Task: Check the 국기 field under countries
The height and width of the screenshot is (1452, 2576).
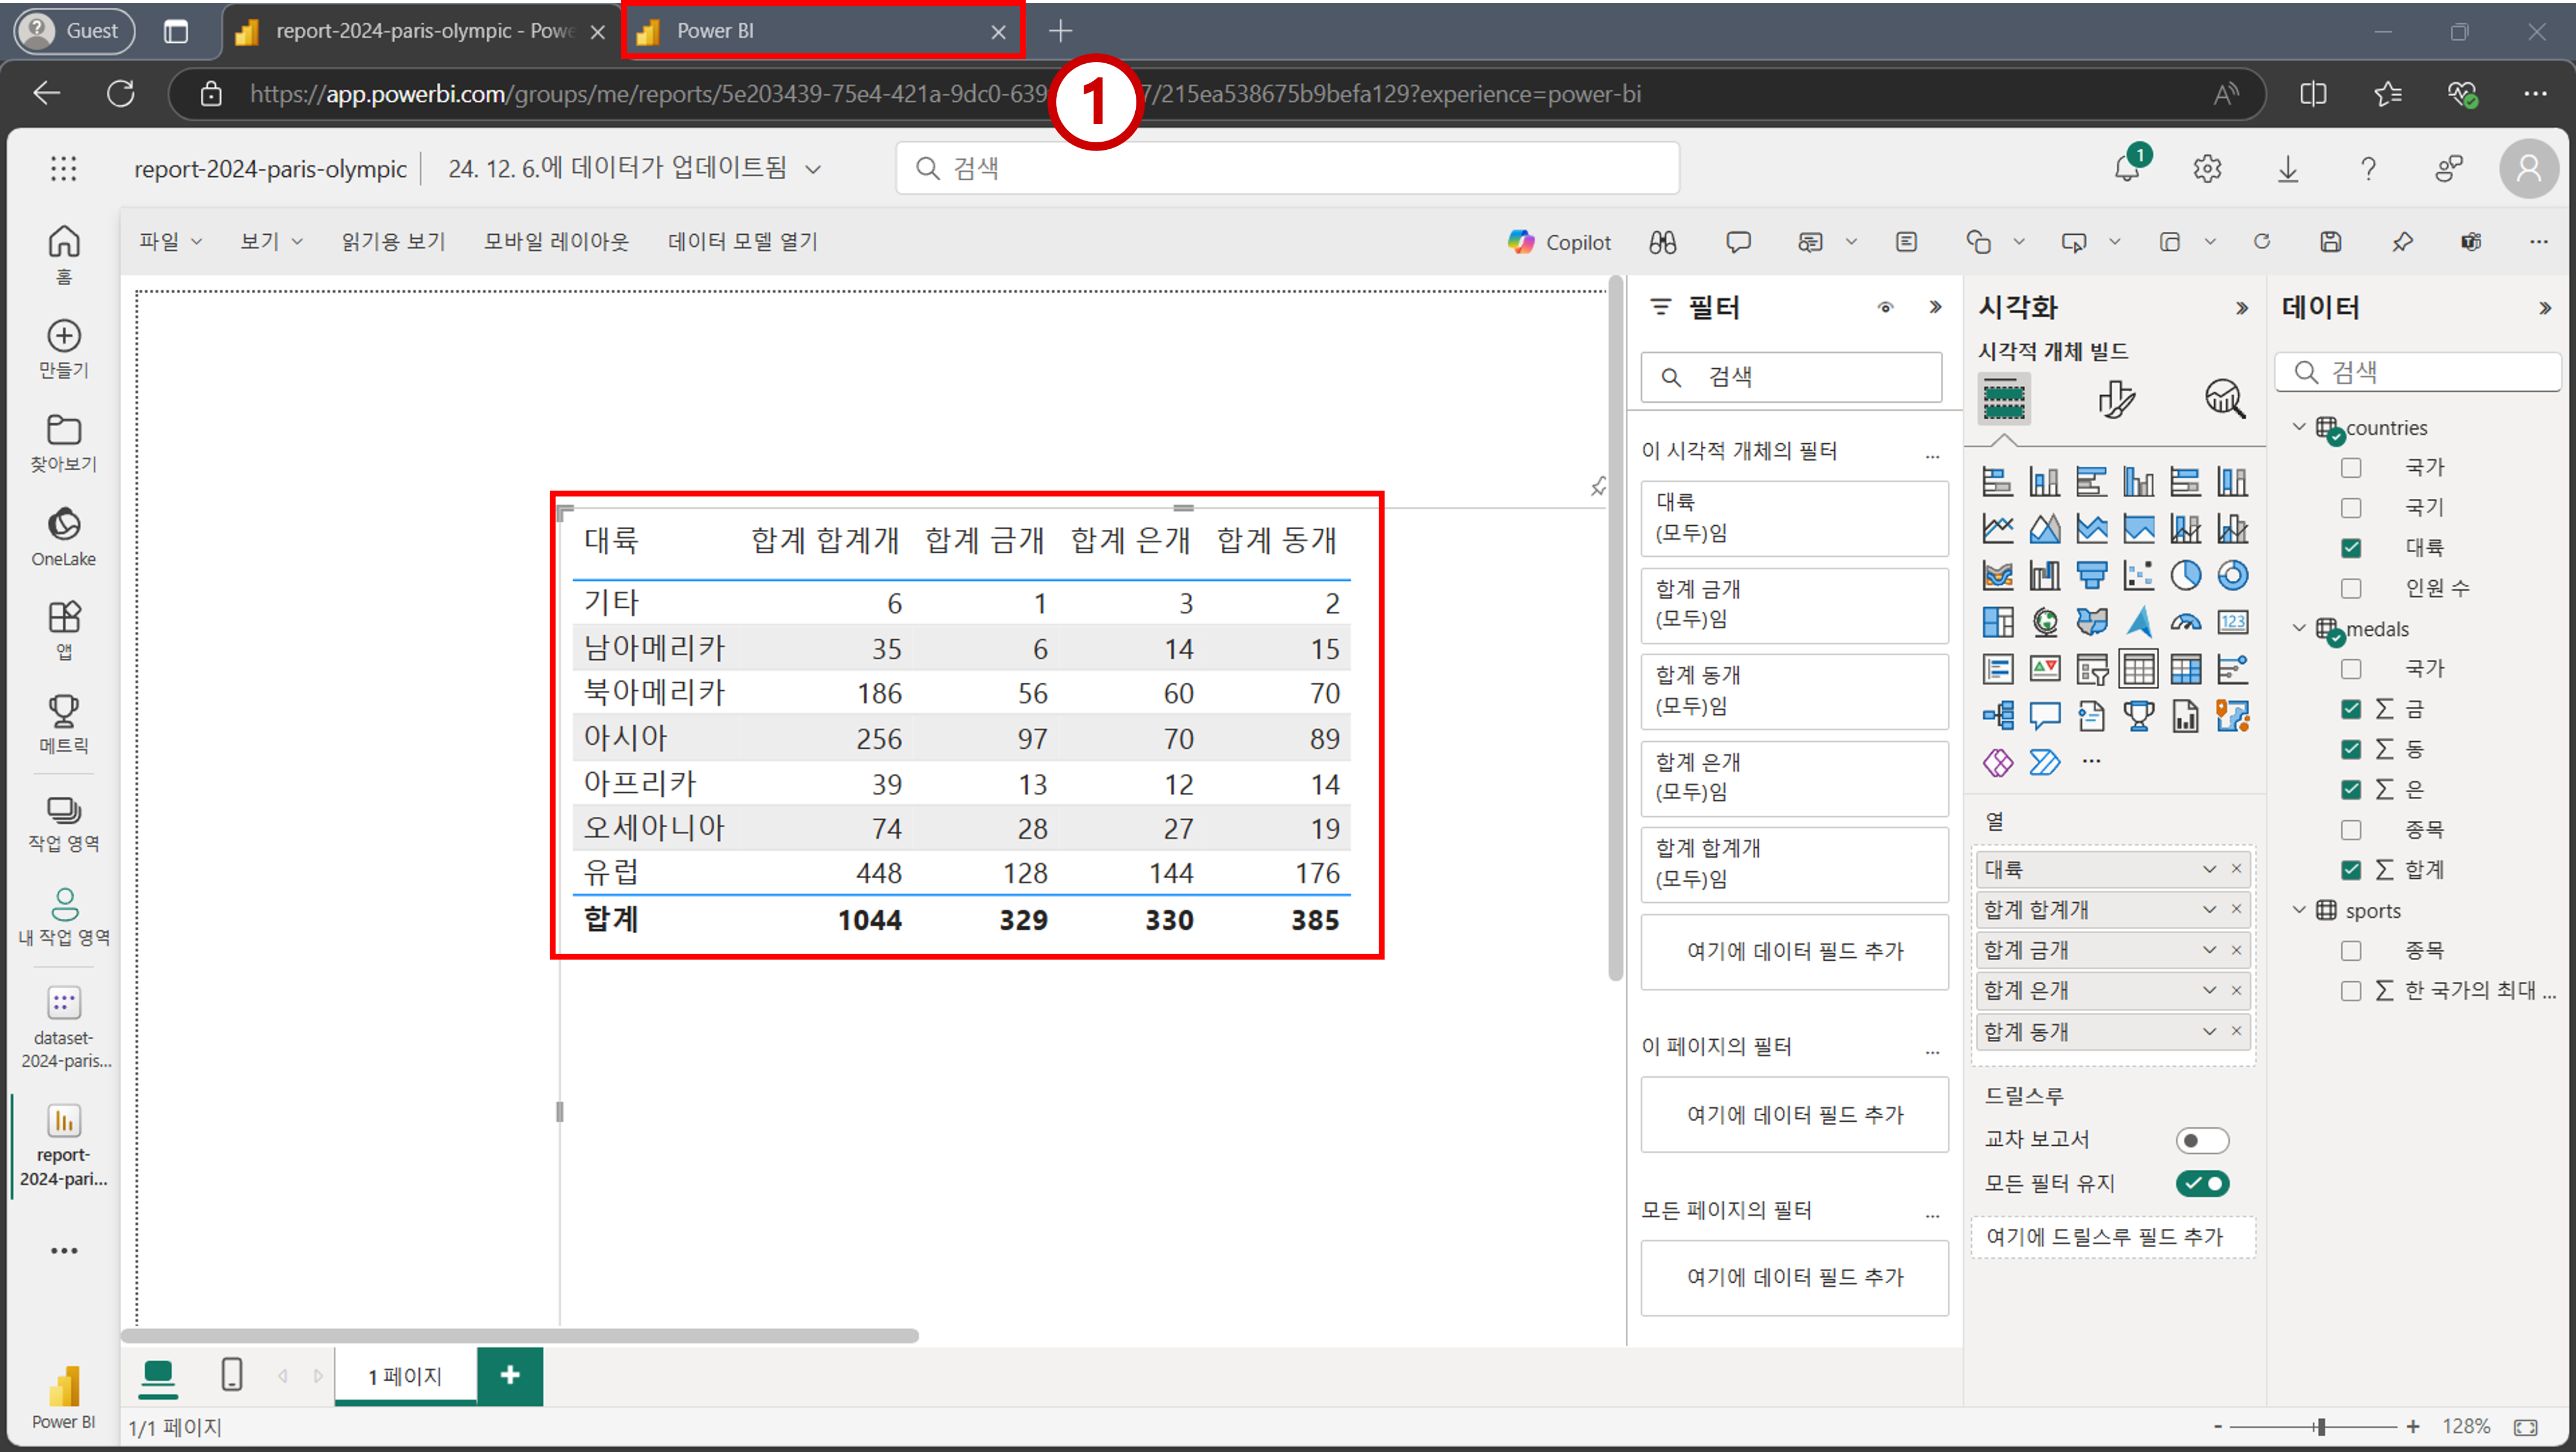Action: [2351, 508]
